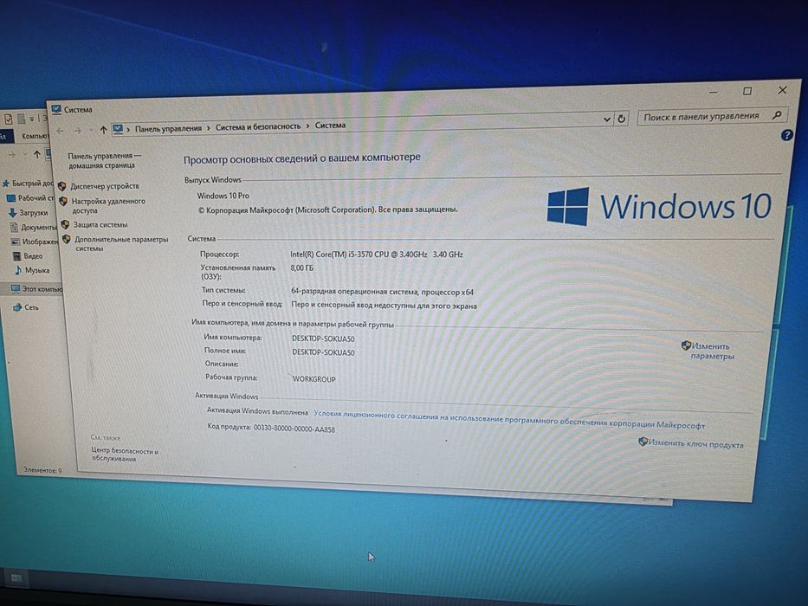This screenshot has width=808, height=606.
Task: Go to Панель управления домашняя страница
Action: tap(104, 160)
